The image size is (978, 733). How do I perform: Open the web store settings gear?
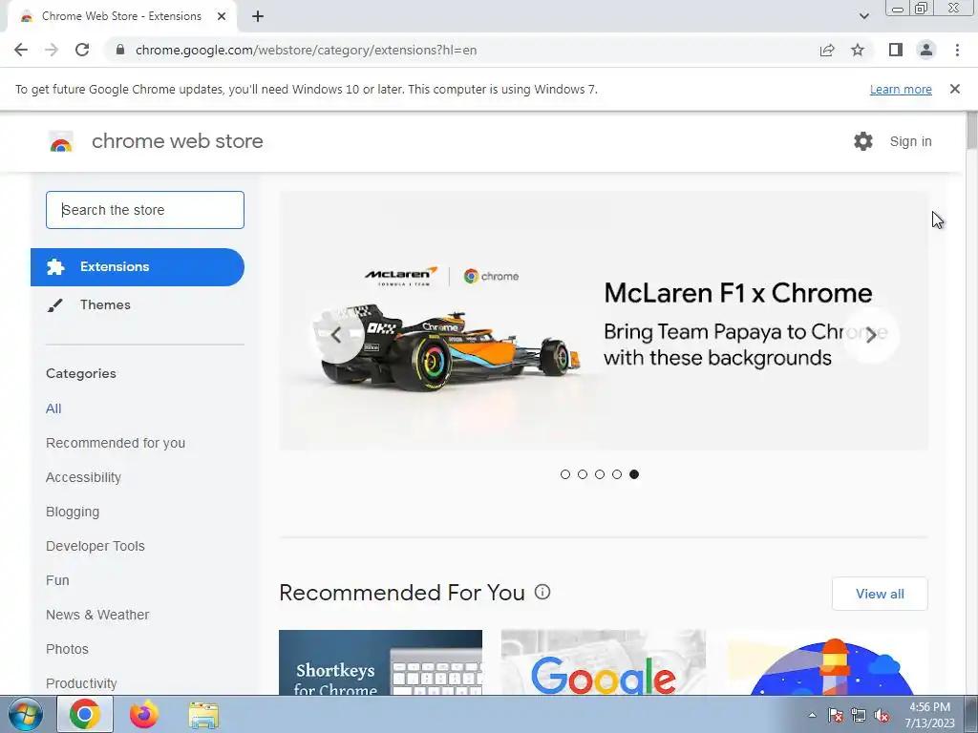click(863, 141)
